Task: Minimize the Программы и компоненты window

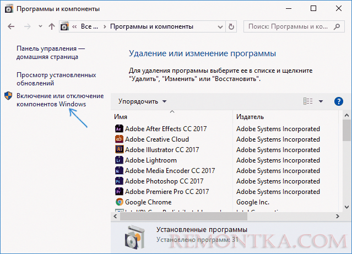Action: (x=289, y=8)
